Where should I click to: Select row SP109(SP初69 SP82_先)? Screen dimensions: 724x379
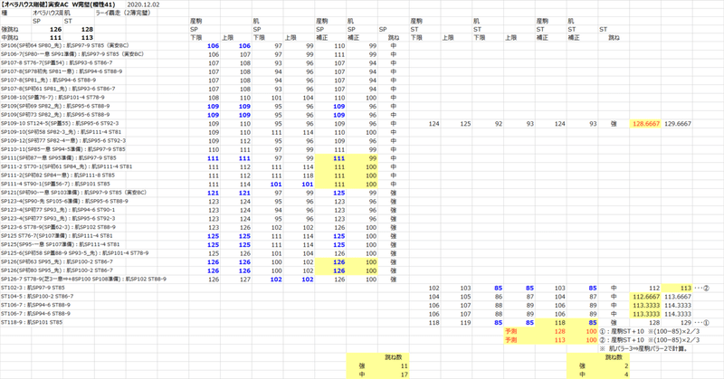pyautogui.click(x=55, y=106)
